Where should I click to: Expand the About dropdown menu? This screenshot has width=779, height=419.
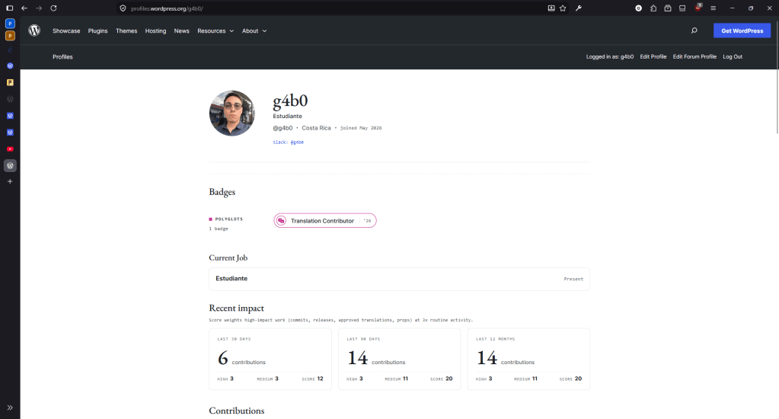(x=254, y=30)
